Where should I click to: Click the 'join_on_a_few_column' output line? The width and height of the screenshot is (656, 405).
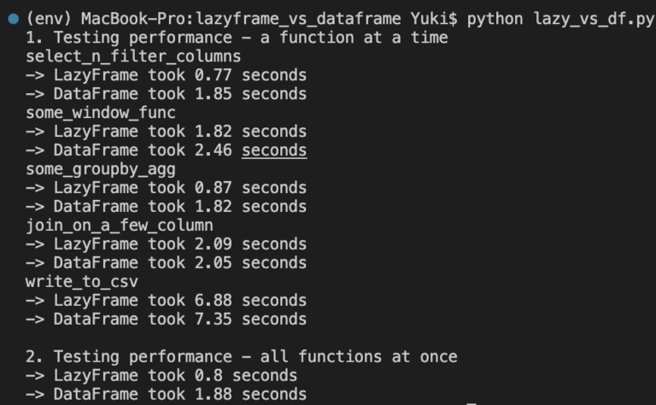[x=120, y=226]
